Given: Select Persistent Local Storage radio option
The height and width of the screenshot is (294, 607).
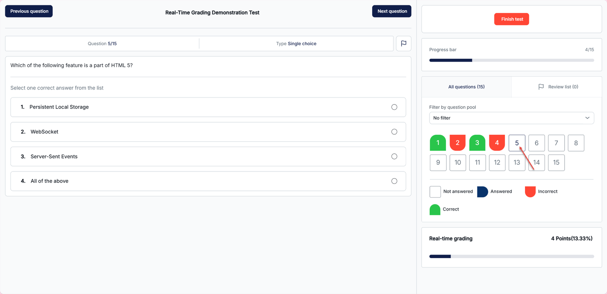Looking at the screenshot, I should pos(394,107).
